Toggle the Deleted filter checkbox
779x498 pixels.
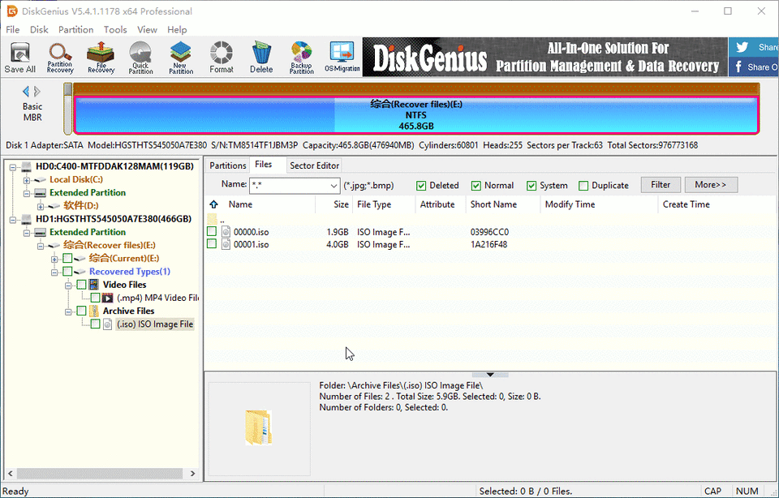pos(421,186)
